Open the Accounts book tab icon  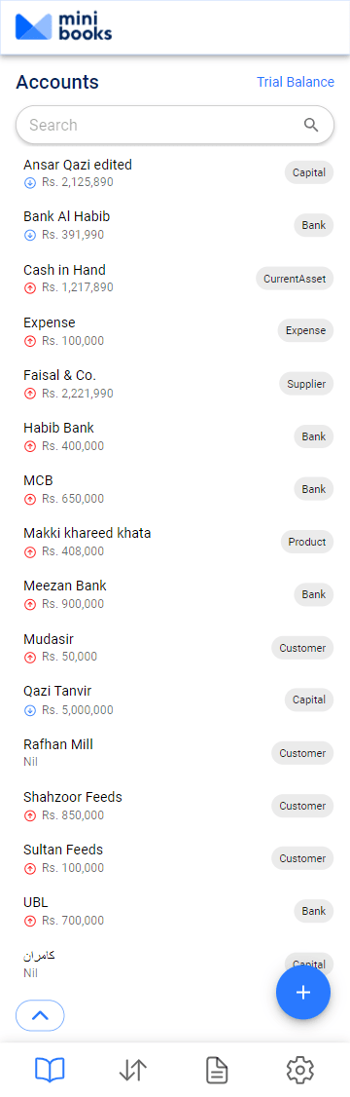pos(50,1070)
